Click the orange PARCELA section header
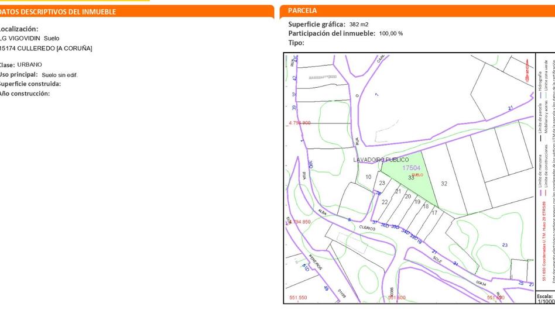This screenshot has height=317, width=555. pyautogui.click(x=303, y=11)
